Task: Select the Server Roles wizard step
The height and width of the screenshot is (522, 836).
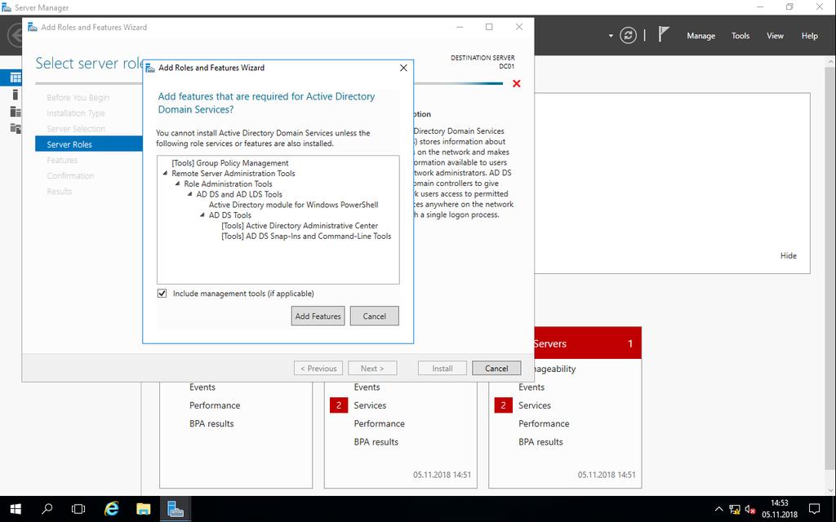Action: pos(88,144)
